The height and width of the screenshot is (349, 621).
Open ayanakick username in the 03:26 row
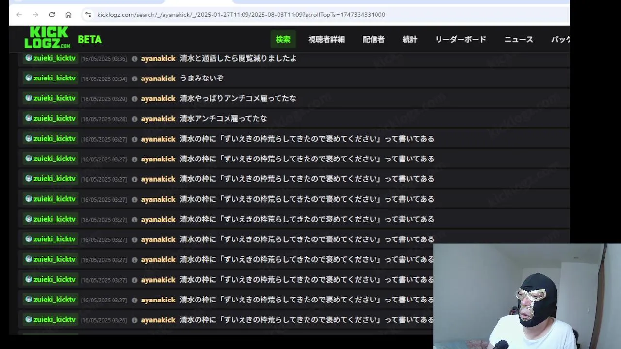[x=158, y=320]
